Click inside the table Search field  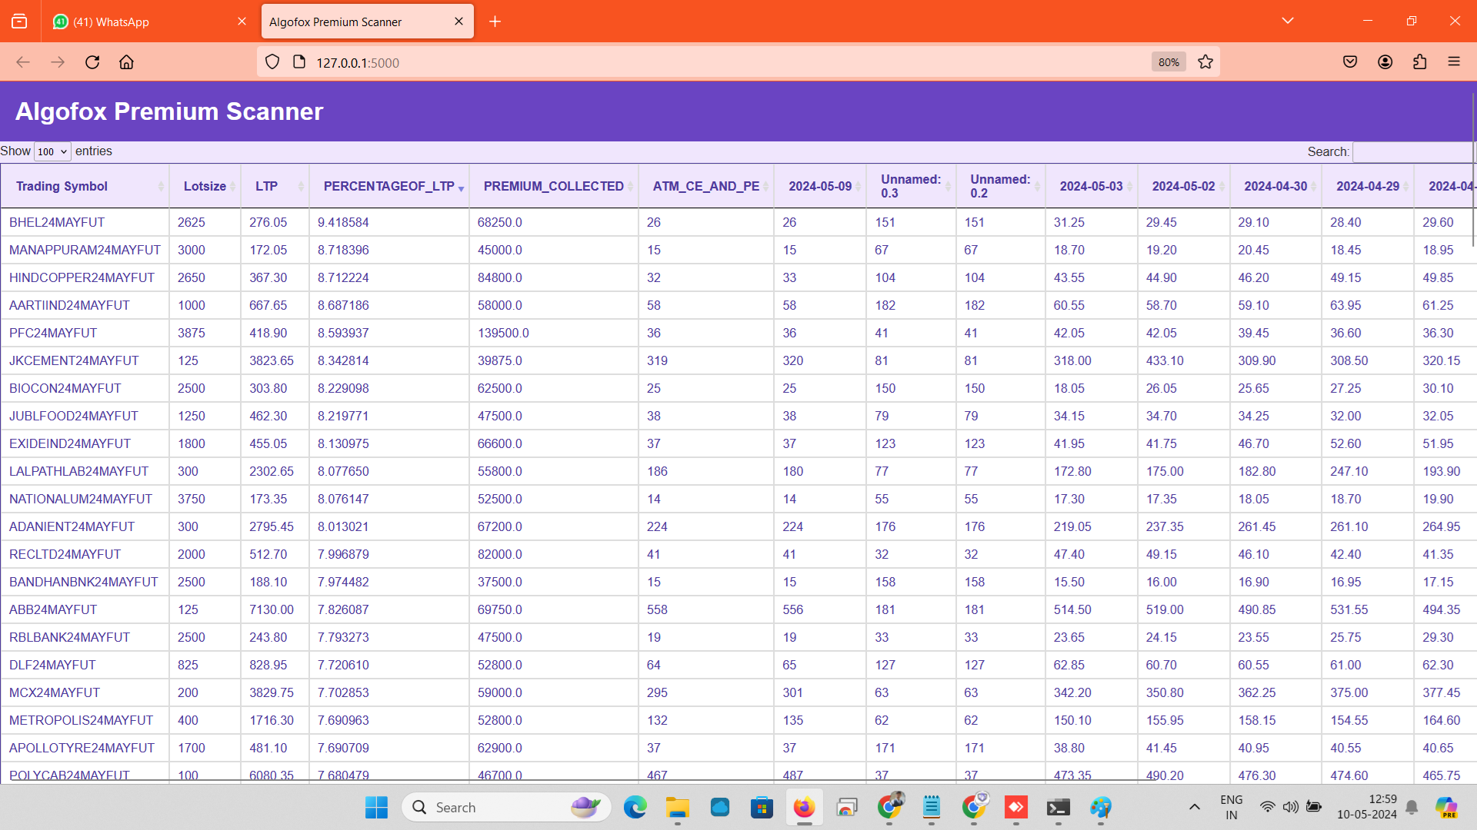coord(1414,152)
